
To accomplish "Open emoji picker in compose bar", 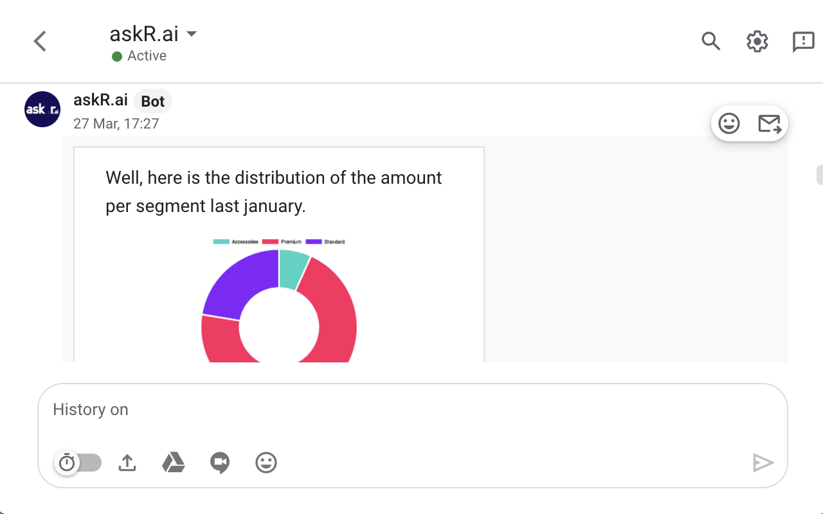I will 266,463.
